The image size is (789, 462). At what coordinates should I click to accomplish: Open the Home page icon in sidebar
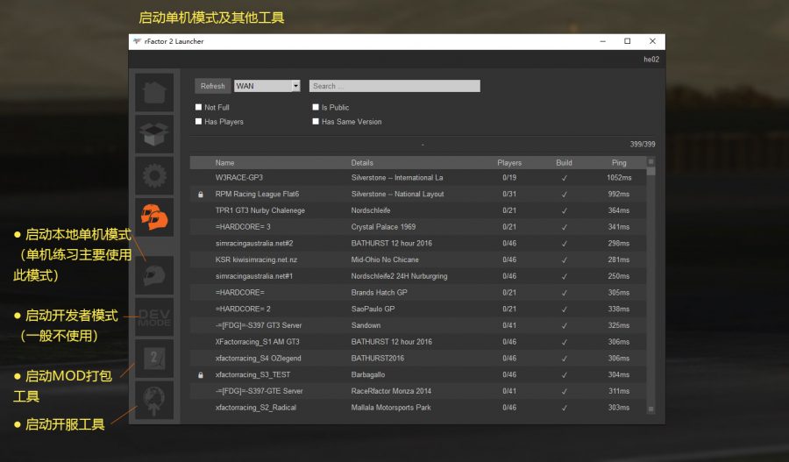[154, 93]
